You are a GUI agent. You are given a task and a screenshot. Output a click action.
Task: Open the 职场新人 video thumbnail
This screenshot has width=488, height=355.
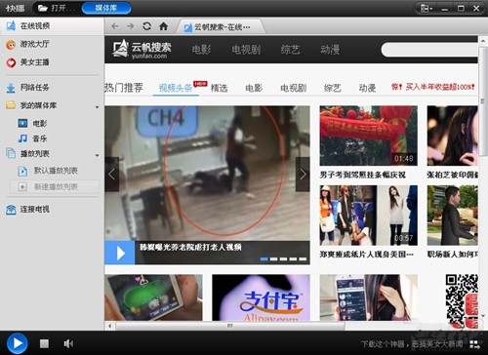click(x=453, y=216)
